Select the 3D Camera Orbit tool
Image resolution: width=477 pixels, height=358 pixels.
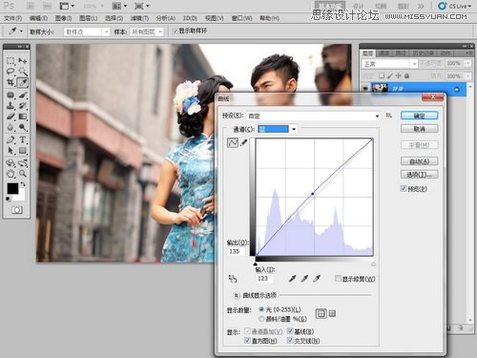(x=23, y=163)
